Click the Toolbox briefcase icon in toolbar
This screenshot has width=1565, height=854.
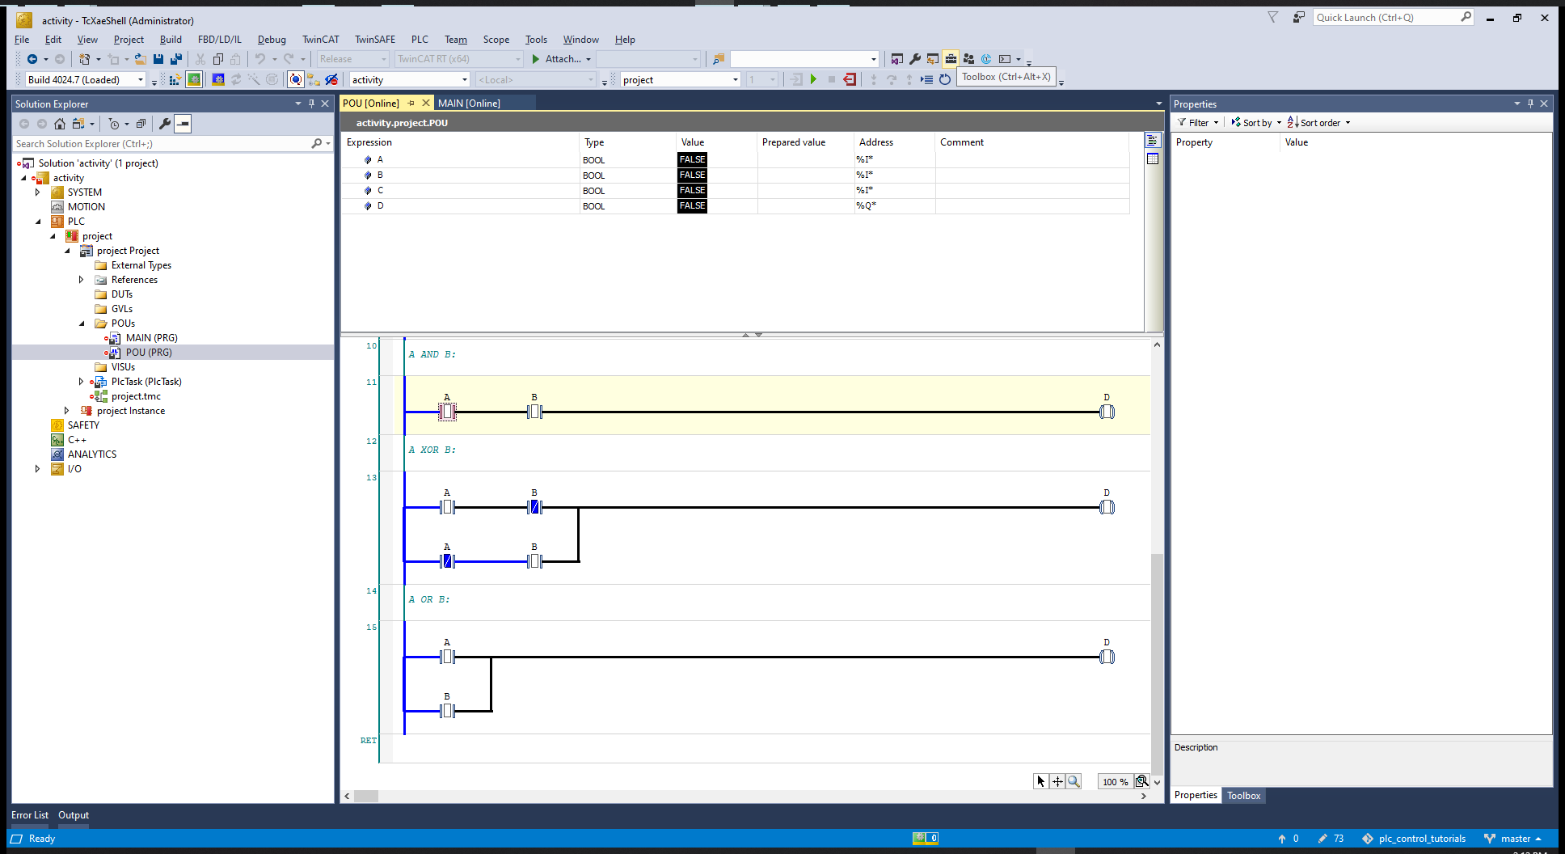pos(951,59)
